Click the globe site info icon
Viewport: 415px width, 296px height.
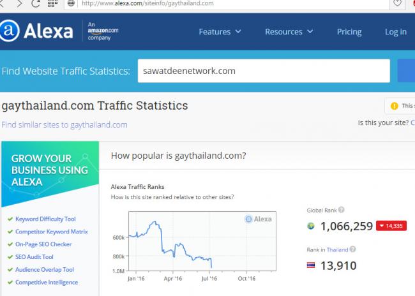point(71,3)
